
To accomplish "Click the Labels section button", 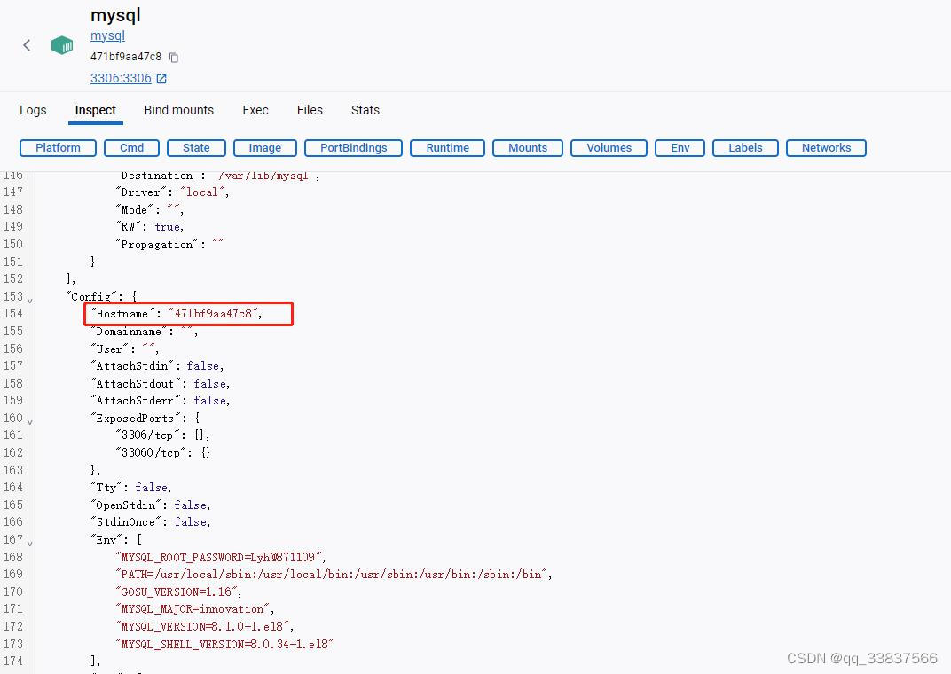I will [744, 148].
